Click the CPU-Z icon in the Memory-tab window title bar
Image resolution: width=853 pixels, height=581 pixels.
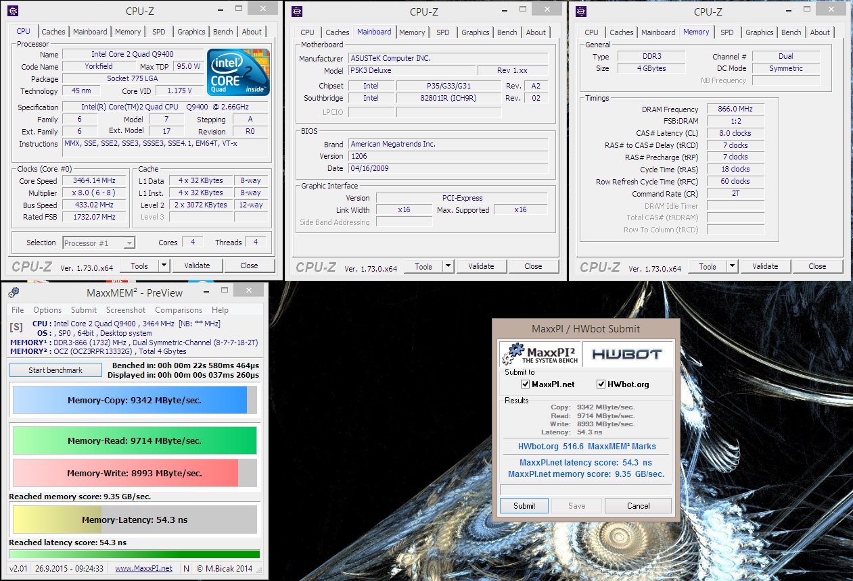(581, 11)
